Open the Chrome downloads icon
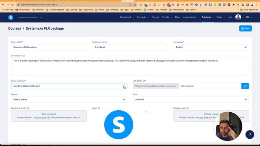This screenshot has height=146, width=260. click(243, 4)
